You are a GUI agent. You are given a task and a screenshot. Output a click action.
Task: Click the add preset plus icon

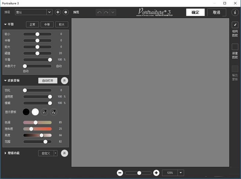[x=58, y=12]
